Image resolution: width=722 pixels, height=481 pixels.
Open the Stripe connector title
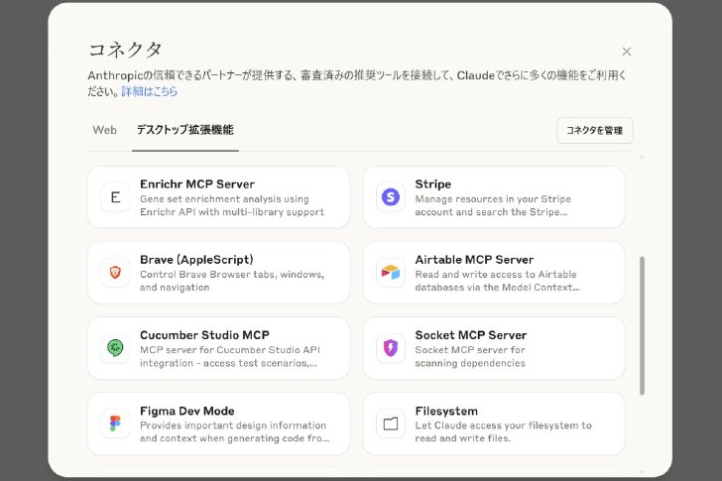click(432, 184)
